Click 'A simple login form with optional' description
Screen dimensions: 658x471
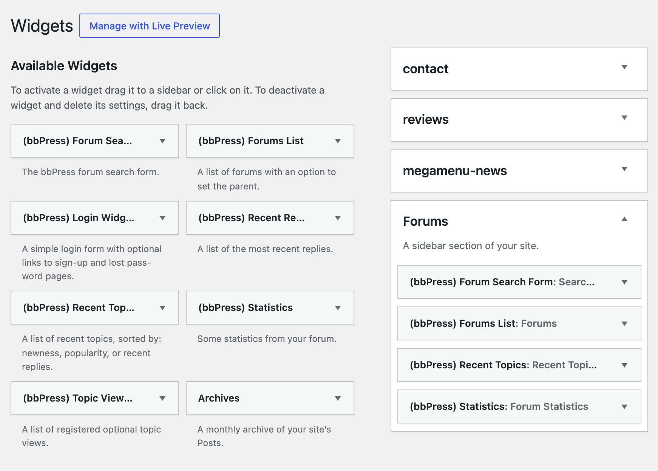click(x=92, y=262)
